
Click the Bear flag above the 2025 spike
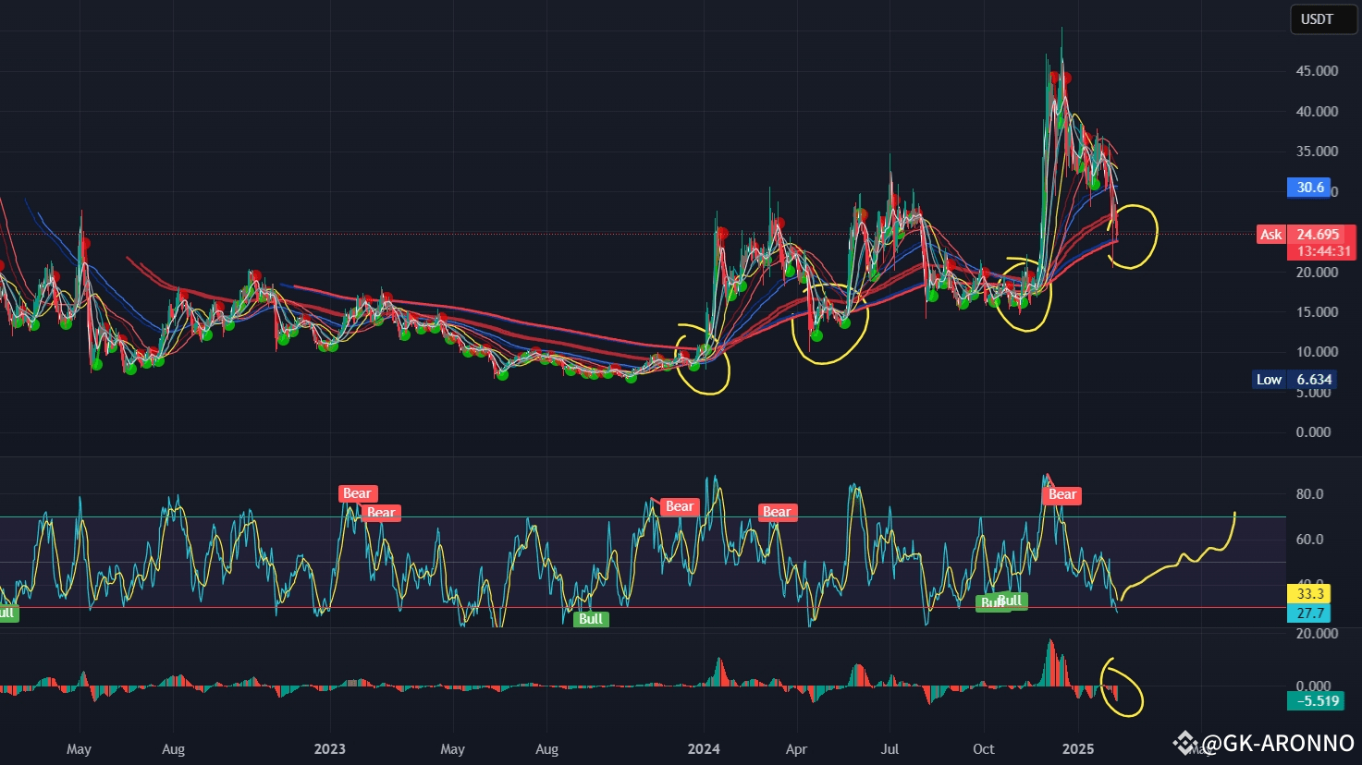1061,495
